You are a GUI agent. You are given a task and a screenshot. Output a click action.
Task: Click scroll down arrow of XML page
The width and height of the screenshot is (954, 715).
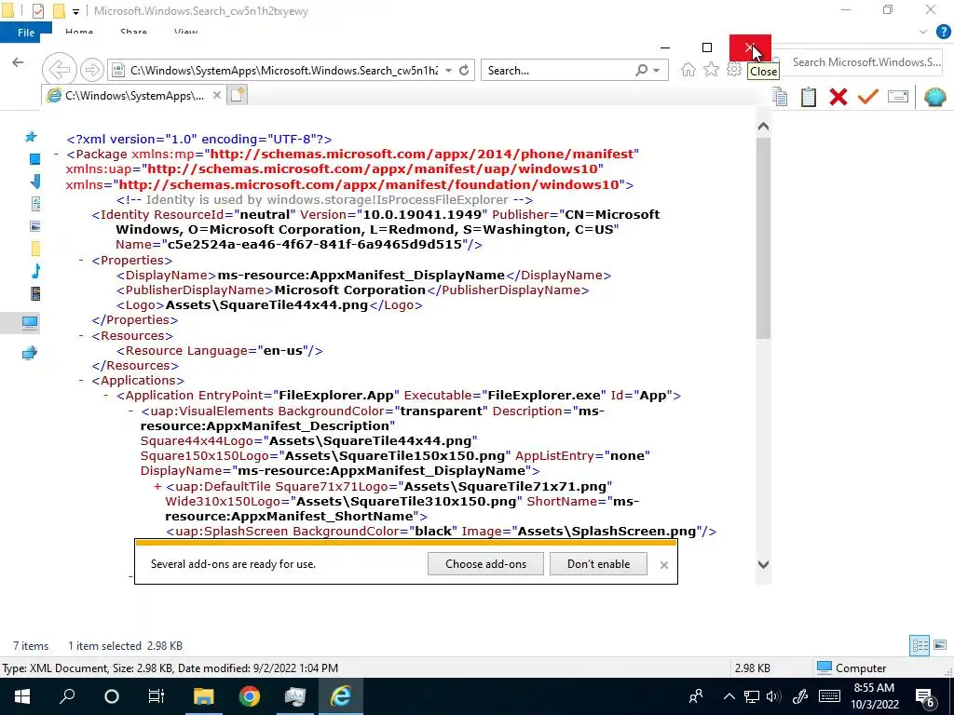(764, 564)
